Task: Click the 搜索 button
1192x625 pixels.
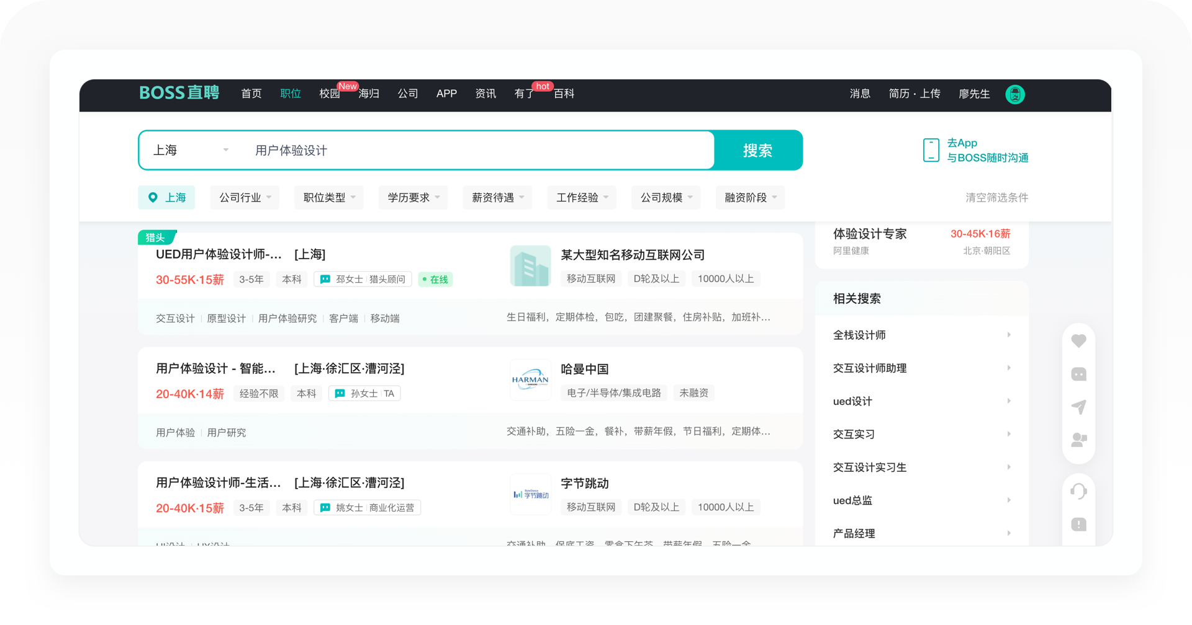Action: [x=758, y=150]
